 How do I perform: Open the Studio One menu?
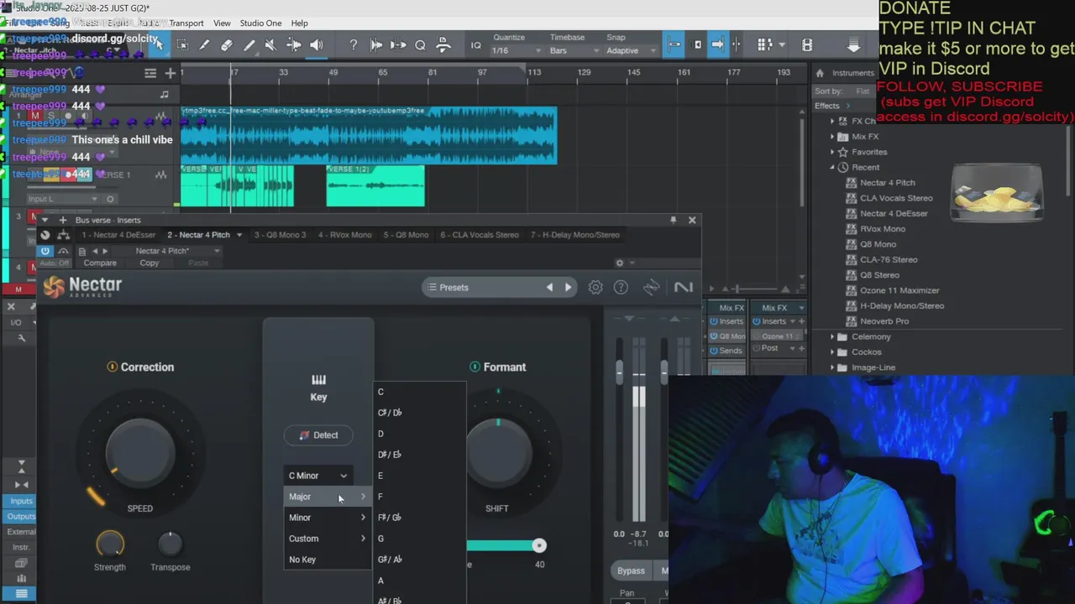point(261,23)
